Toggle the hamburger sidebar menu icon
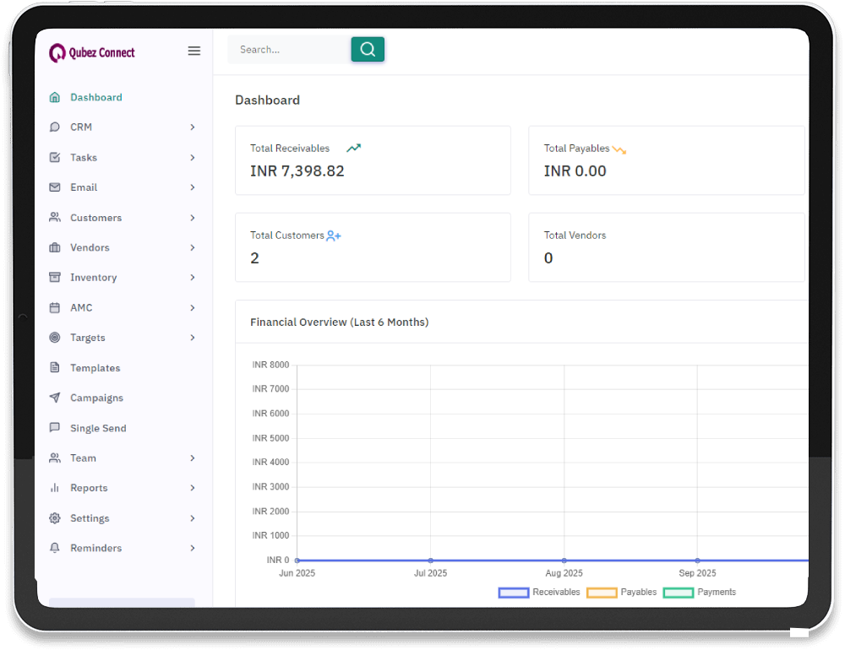This screenshot has height=650, width=845. coord(194,51)
